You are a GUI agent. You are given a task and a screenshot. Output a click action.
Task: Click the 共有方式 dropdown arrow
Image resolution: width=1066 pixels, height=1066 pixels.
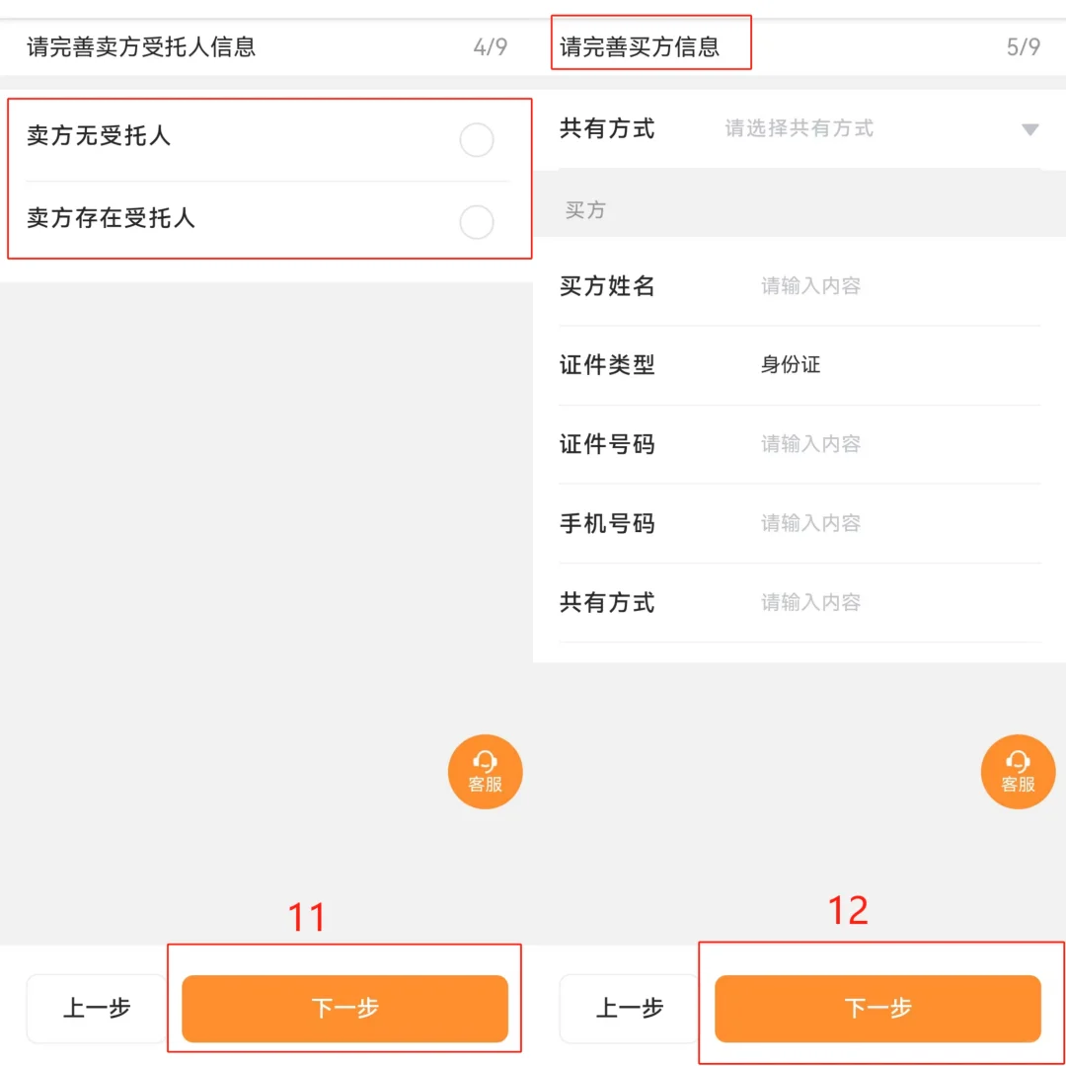point(1029,129)
